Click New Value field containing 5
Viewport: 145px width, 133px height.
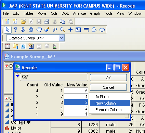coord(76,90)
